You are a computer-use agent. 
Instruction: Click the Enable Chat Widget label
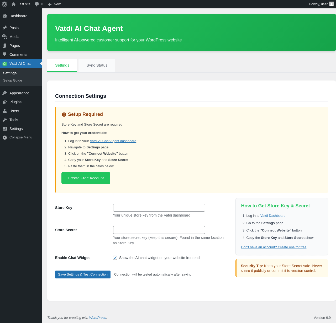(72, 258)
